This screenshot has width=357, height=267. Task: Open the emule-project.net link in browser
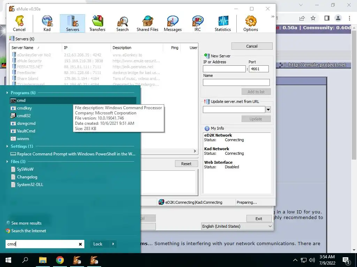(317, 65)
